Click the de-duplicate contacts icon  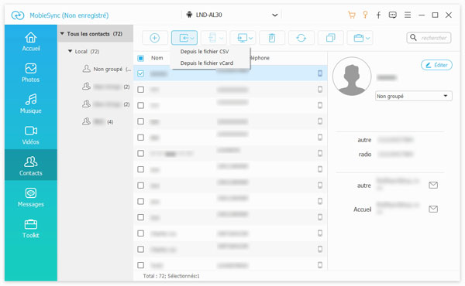click(x=331, y=38)
